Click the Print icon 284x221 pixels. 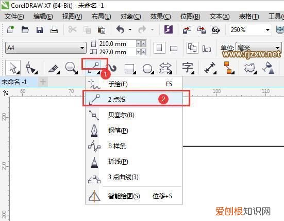pyautogui.click(x=54, y=29)
